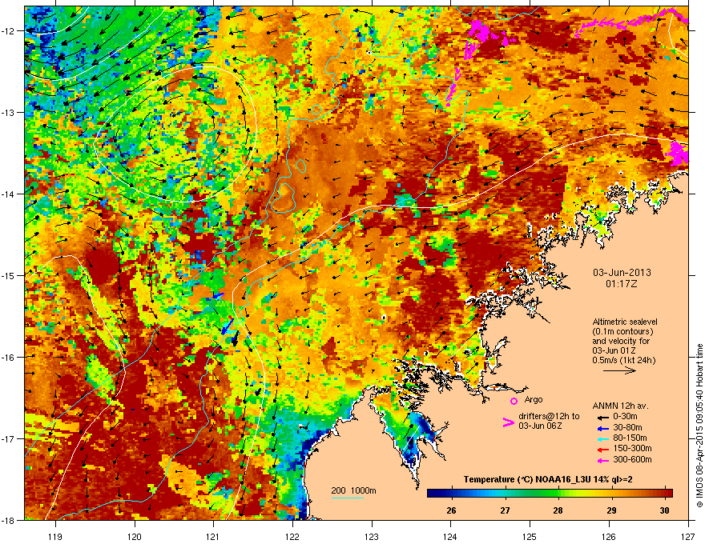705x544 pixels.
Task: Click the color bar tick label 26
Action: (x=451, y=510)
